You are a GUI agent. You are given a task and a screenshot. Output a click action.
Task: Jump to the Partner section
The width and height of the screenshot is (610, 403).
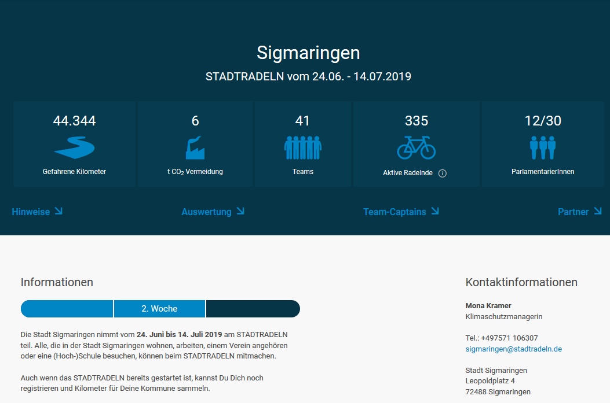[573, 212]
